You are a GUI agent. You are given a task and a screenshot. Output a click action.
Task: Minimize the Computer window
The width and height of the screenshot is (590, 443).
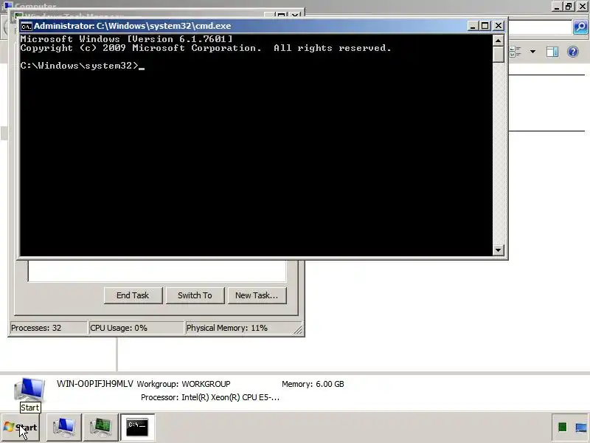(558, 7)
